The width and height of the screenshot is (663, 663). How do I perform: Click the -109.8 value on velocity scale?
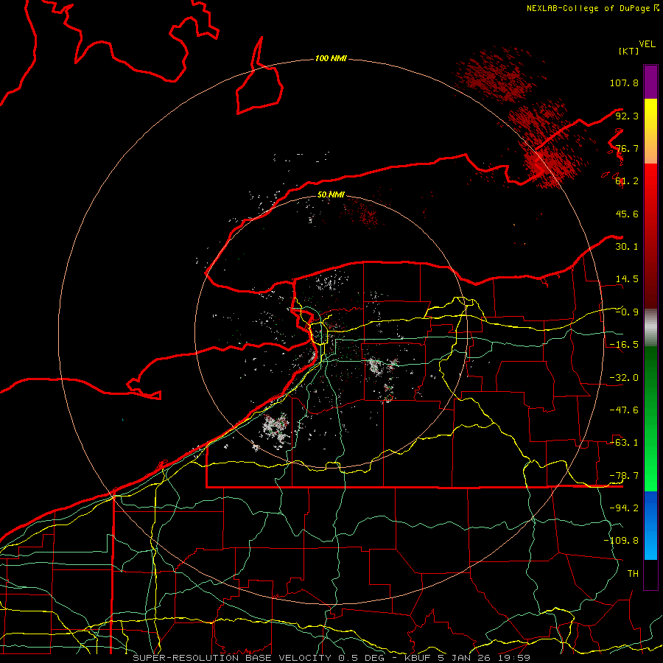click(x=621, y=541)
